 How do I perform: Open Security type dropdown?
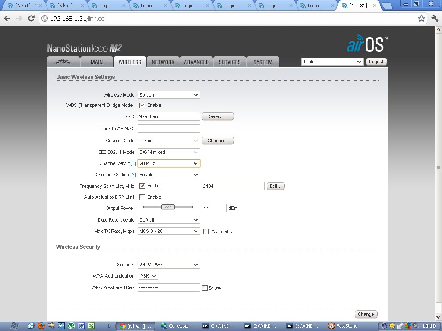[169, 265]
